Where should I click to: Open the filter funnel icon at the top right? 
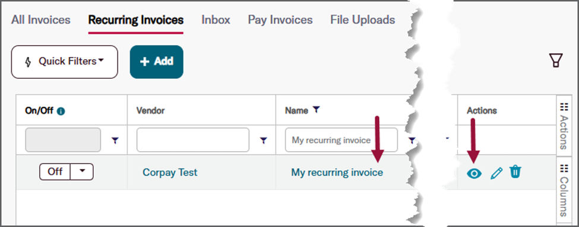point(556,60)
